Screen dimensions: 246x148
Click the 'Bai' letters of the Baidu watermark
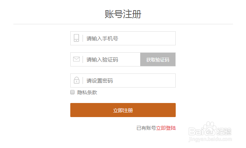coord(196,131)
